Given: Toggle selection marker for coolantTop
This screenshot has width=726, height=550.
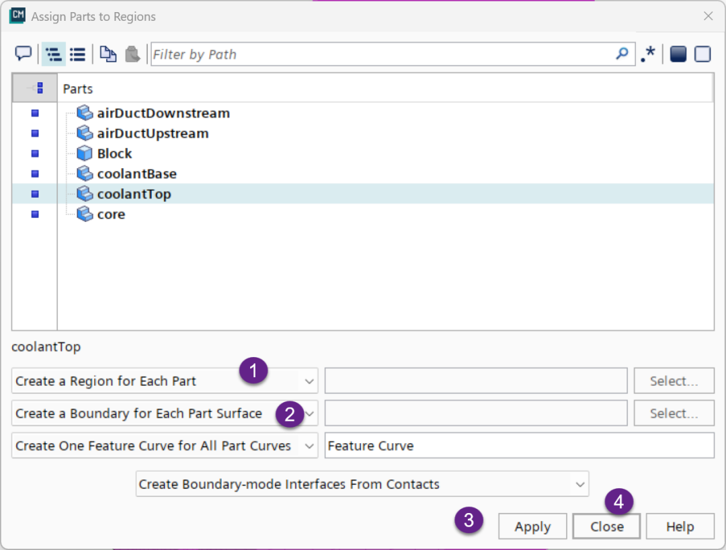Looking at the screenshot, I should click(35, 194).
